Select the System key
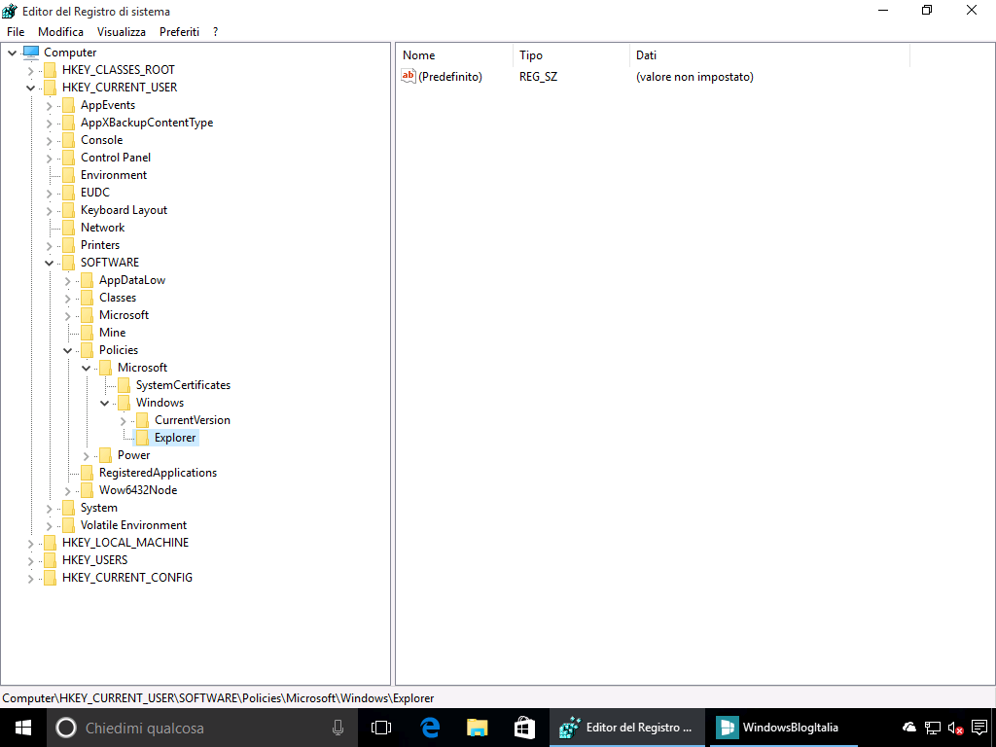The image size is (996, 747). tap(98, 508)
